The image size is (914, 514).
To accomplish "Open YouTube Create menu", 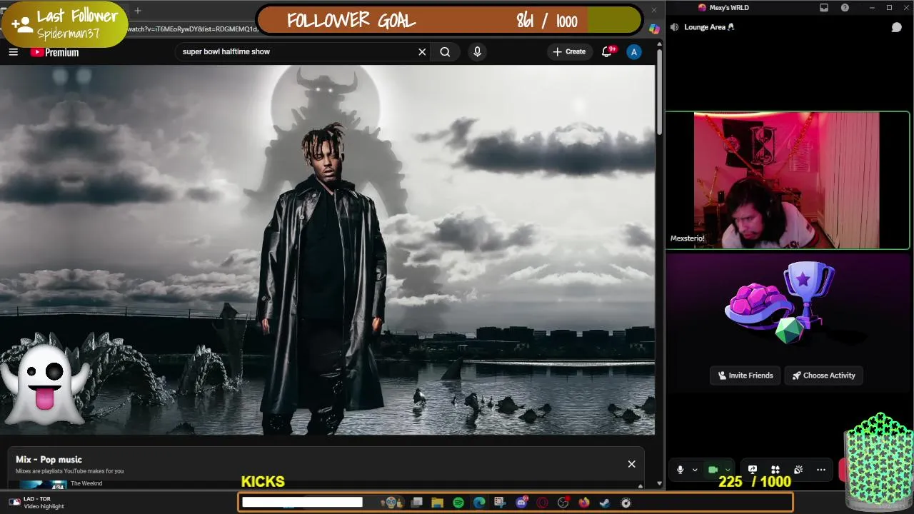I will 569,51.
